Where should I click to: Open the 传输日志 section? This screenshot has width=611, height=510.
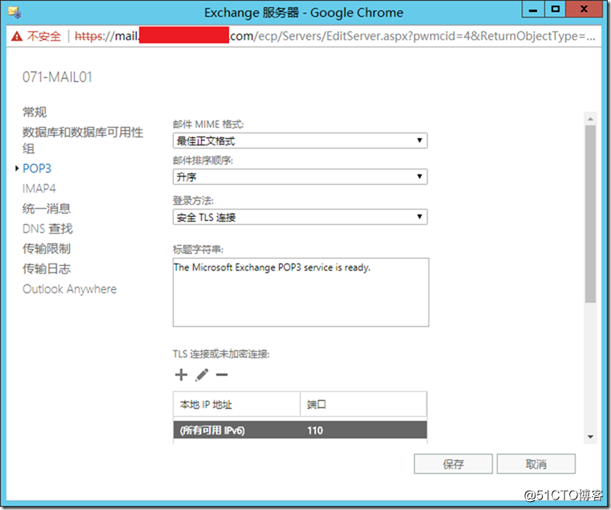pos(47,268)
